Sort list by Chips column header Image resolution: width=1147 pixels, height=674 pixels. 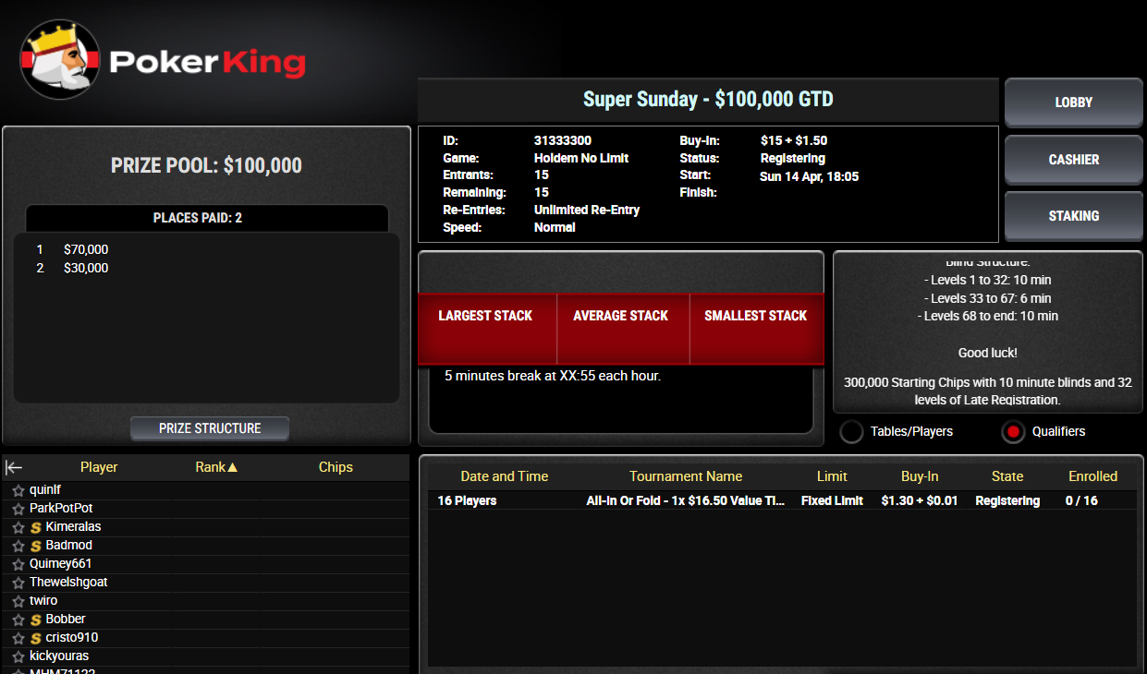(336, 467)
